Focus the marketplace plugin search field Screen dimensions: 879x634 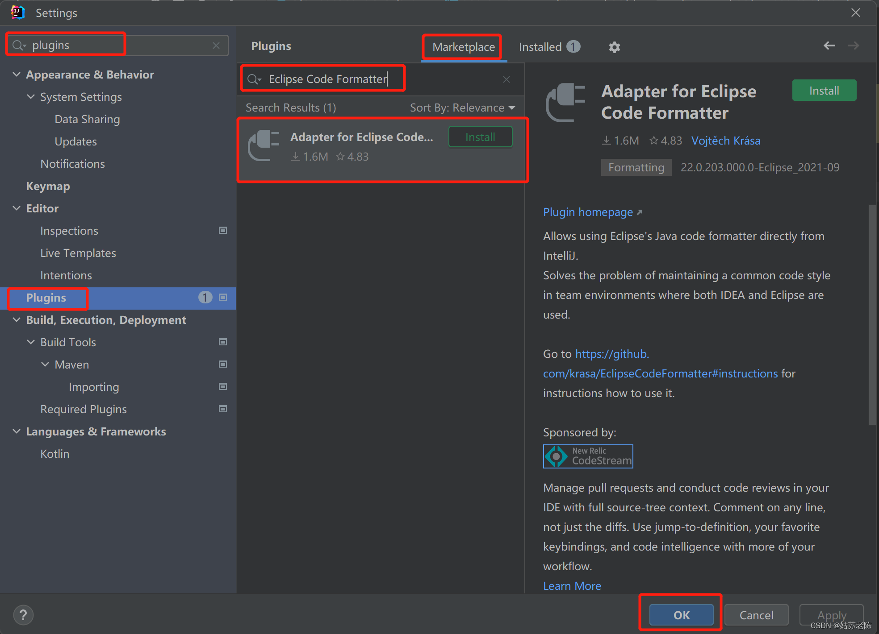click(x=381, y=79)
